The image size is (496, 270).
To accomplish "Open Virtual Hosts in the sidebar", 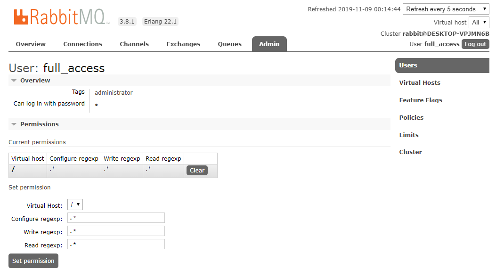I will 419,82.
